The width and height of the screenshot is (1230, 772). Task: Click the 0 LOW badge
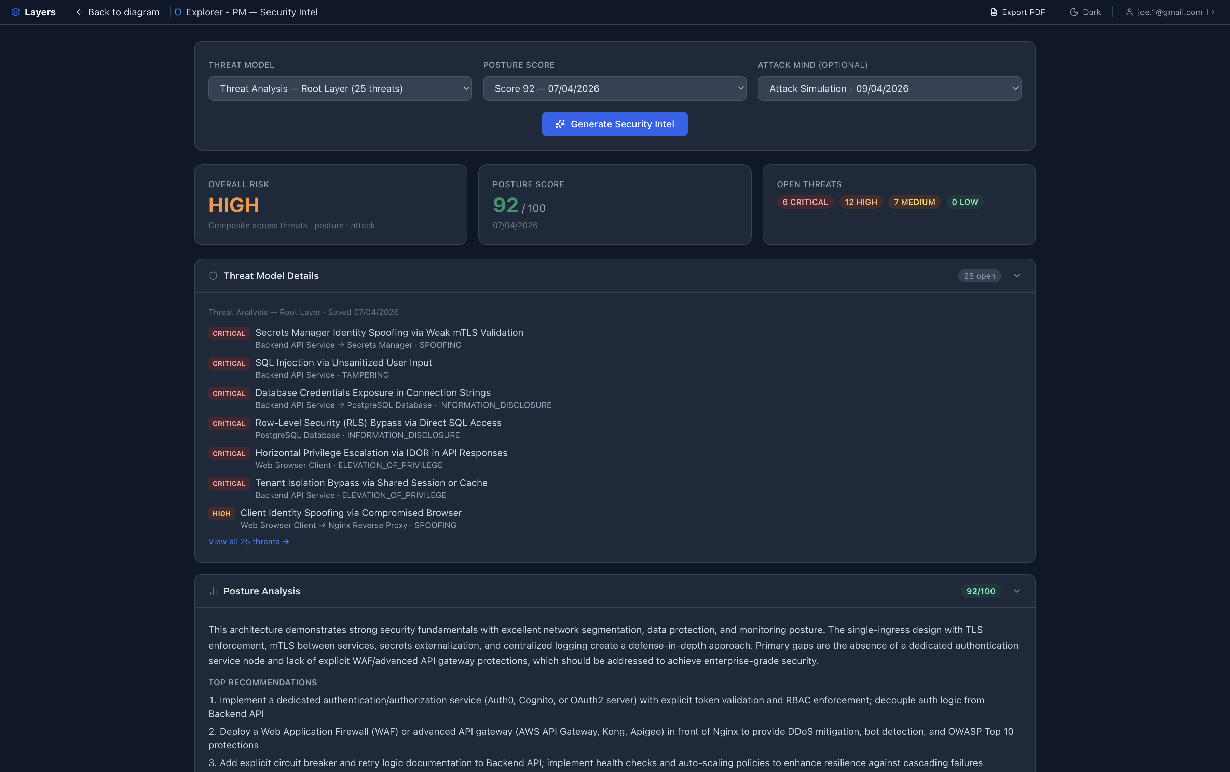click(965, 202)
